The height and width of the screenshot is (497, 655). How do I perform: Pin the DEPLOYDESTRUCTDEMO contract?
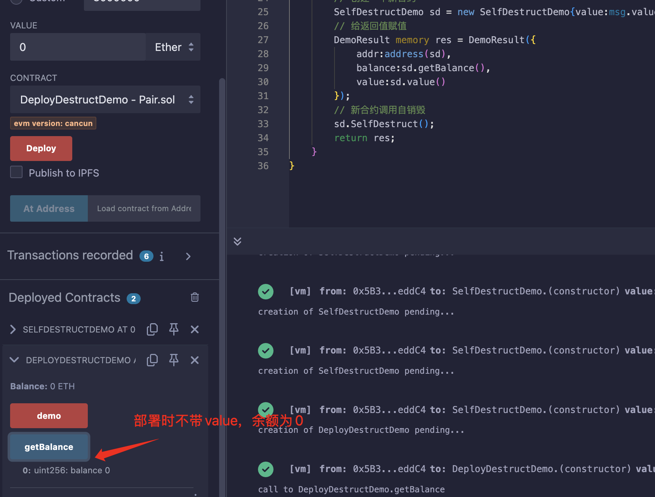pos(174,360)
